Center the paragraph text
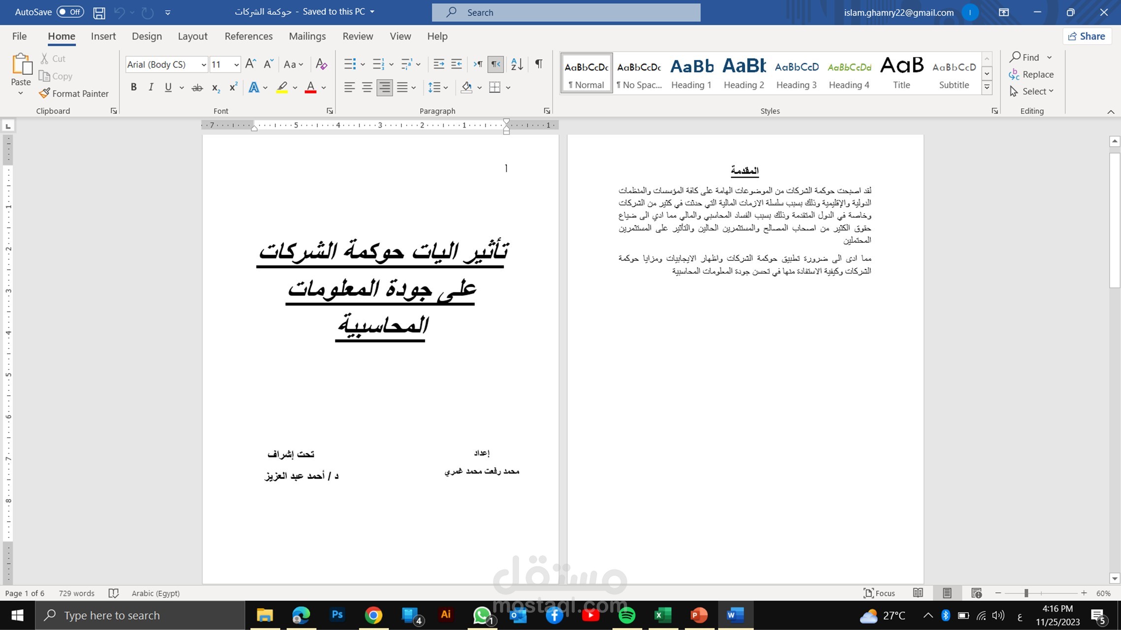The height and width of the screenshot is (630, 1121). click(367, 88)
